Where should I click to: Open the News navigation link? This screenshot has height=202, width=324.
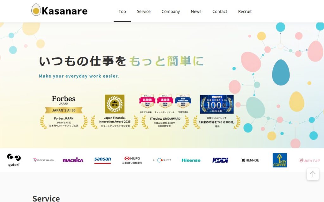tap(196, 11)
